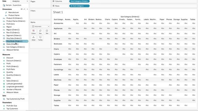198x111 pixels.
Task: Select the Sub-Category pill on Rows shelf
Action: click(80, 6)
